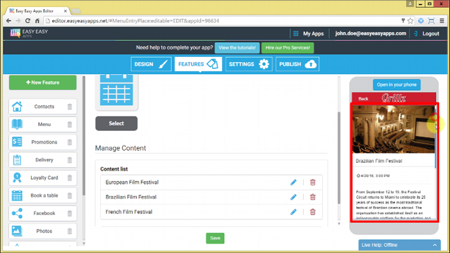The image size is (450, 253).
Task: Delete the Book a table feature trash icon
Action: tap(70, 196)
